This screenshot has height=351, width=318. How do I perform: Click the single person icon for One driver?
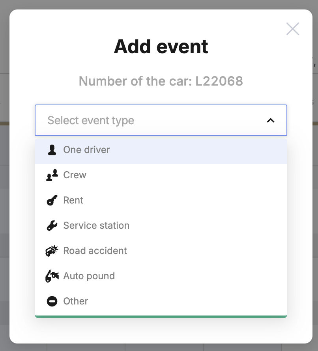52,150
